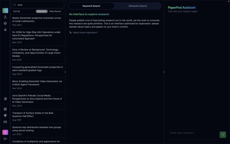Open the grid dashboard icon in sidebar

pyautogui.click(x=5, y=109)
